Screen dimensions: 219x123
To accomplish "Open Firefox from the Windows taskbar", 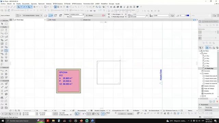I will pyautogui.click(x=81, y=121).
